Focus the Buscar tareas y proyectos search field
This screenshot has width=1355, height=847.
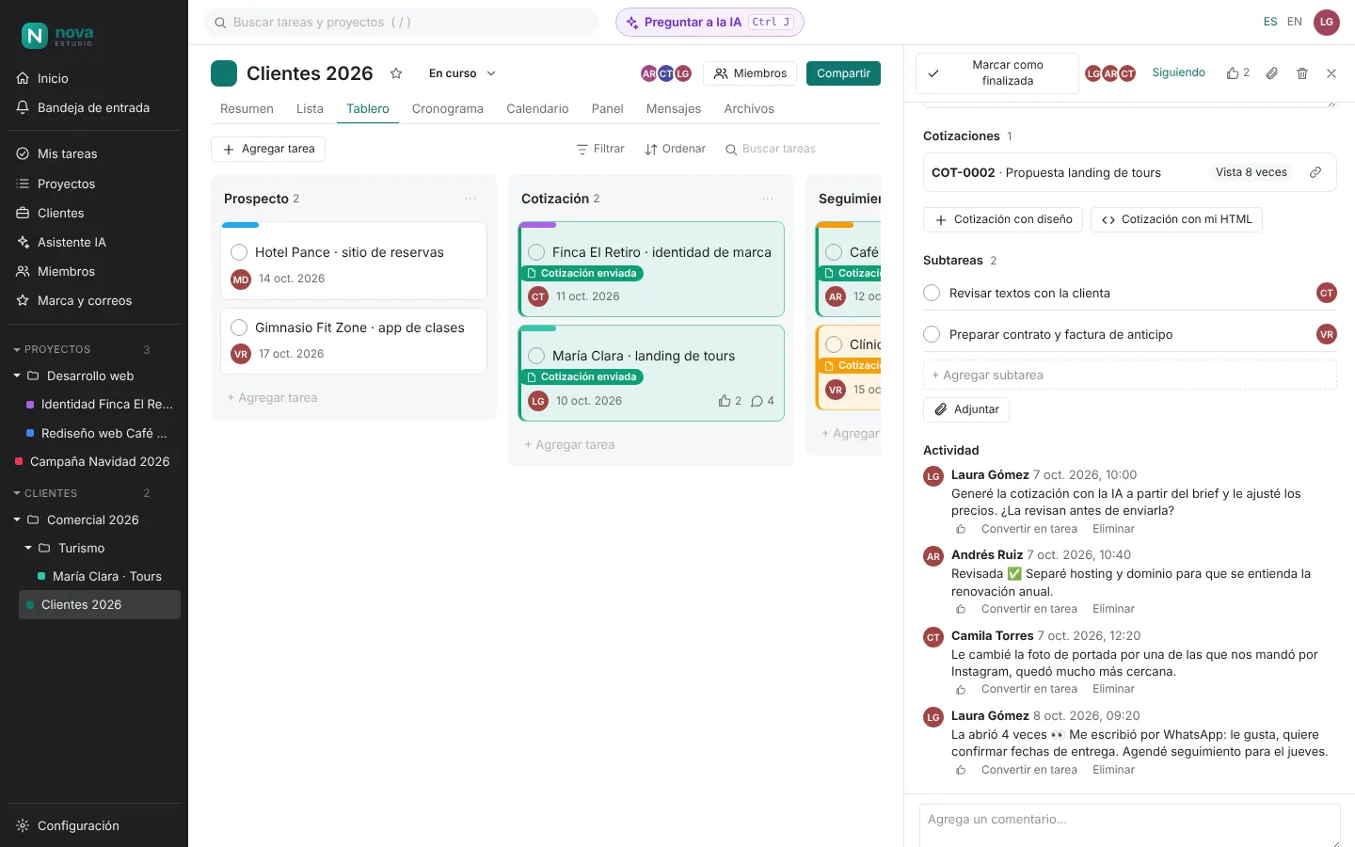[x=402, y=23]
